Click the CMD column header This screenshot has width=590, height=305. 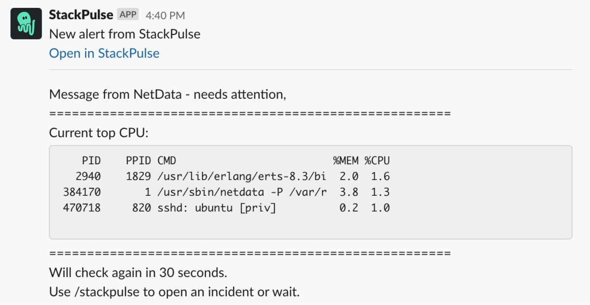coord(167,160)
